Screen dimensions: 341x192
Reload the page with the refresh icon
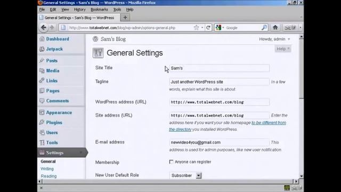pyautogui.click(x=208, y=28)
